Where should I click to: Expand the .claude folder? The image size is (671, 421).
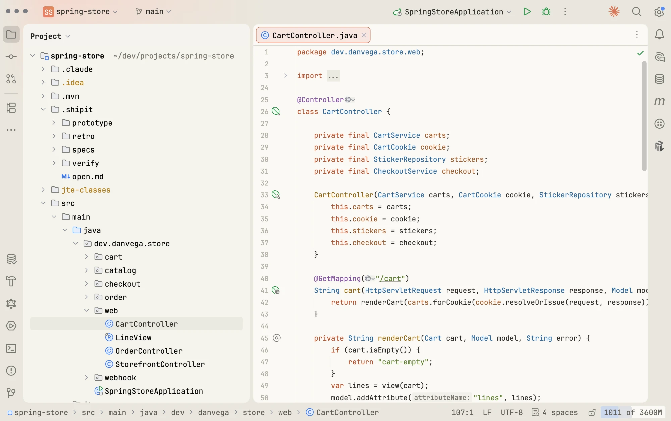[x=43, y=69]
